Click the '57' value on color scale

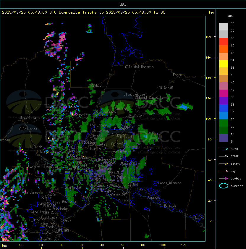coord(232,53)
